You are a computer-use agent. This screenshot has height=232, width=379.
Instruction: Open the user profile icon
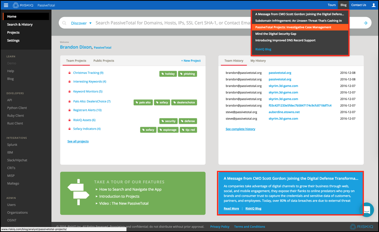tap(374, 5)
